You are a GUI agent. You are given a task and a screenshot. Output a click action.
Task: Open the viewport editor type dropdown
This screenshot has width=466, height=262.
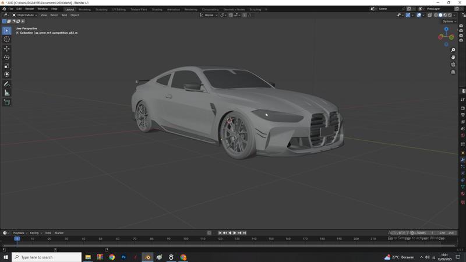pos(6,15)
